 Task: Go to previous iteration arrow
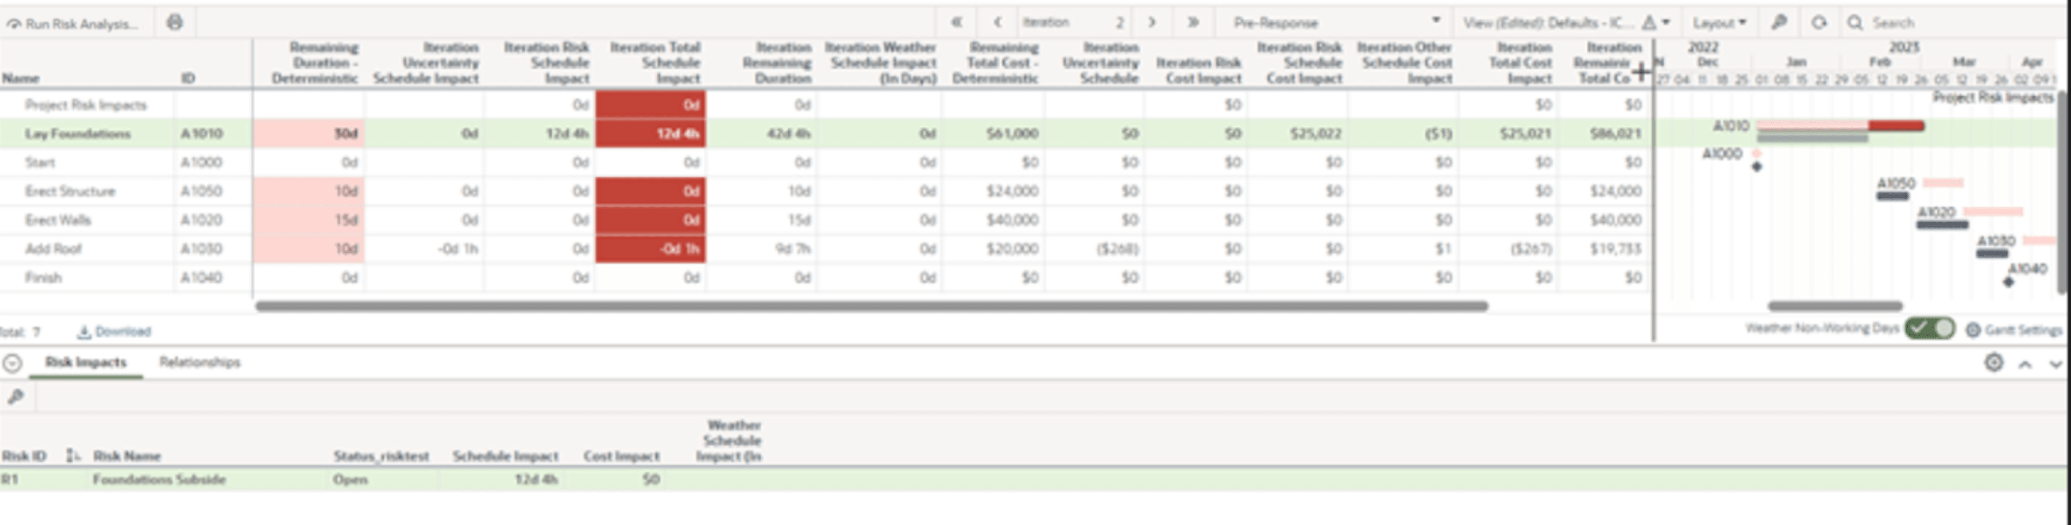997,22
